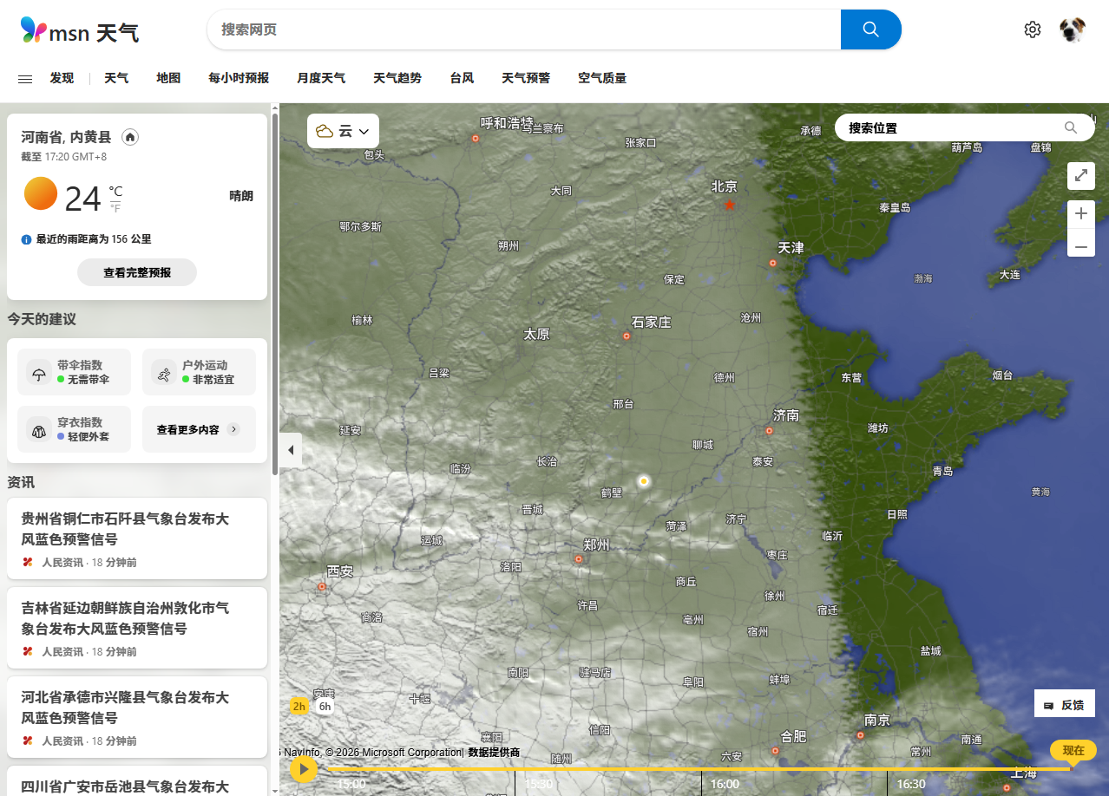The image size is (1109, 796).
Task: Zoom out on the weather map
Action: point(1081,247)
